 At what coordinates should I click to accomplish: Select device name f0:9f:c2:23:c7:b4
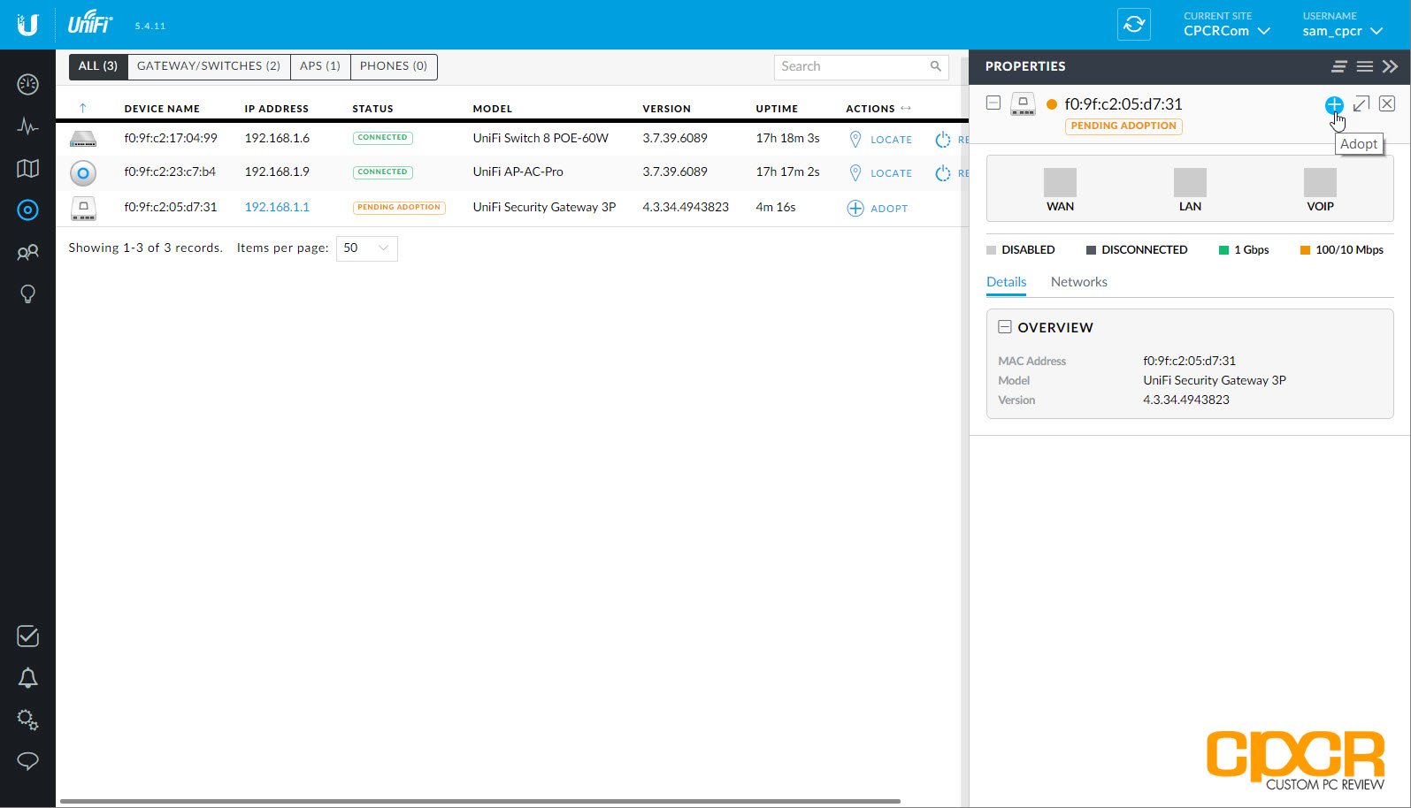tap(170, 172)
